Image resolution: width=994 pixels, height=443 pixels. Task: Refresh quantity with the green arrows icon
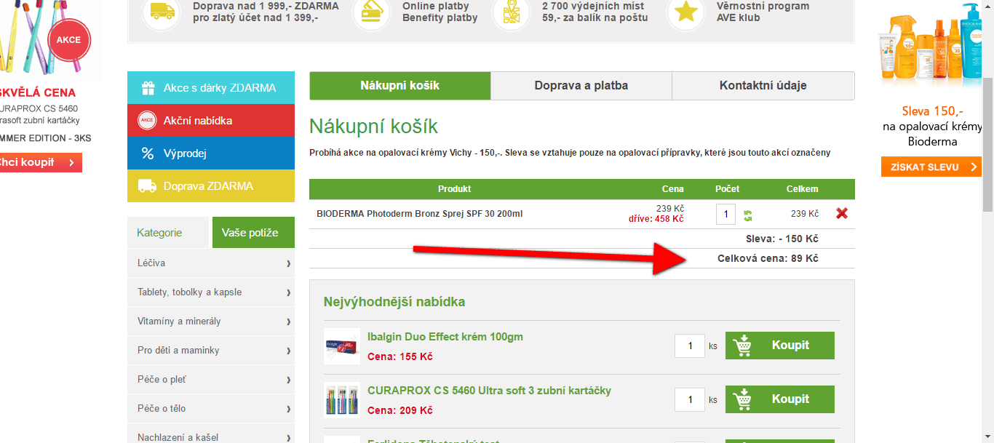pyautogui.click(x=748, y=215)
